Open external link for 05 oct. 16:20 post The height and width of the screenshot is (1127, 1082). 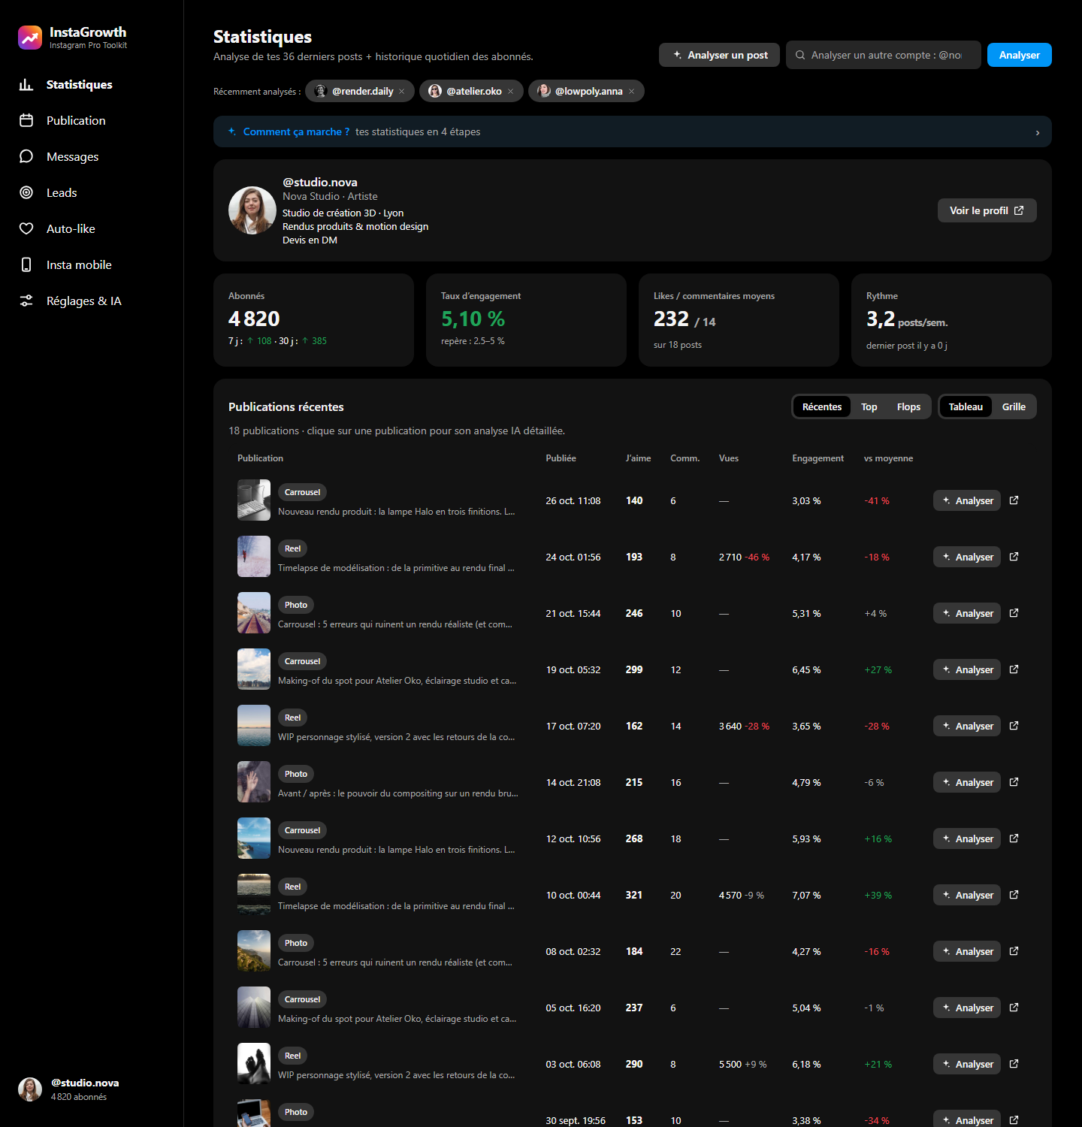pos(1014,1008)
